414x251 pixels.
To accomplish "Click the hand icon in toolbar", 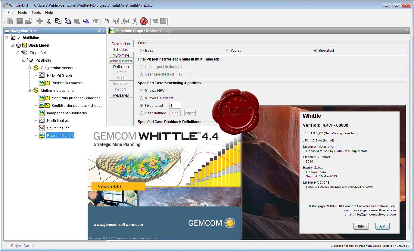I will (x=106, y=21).
